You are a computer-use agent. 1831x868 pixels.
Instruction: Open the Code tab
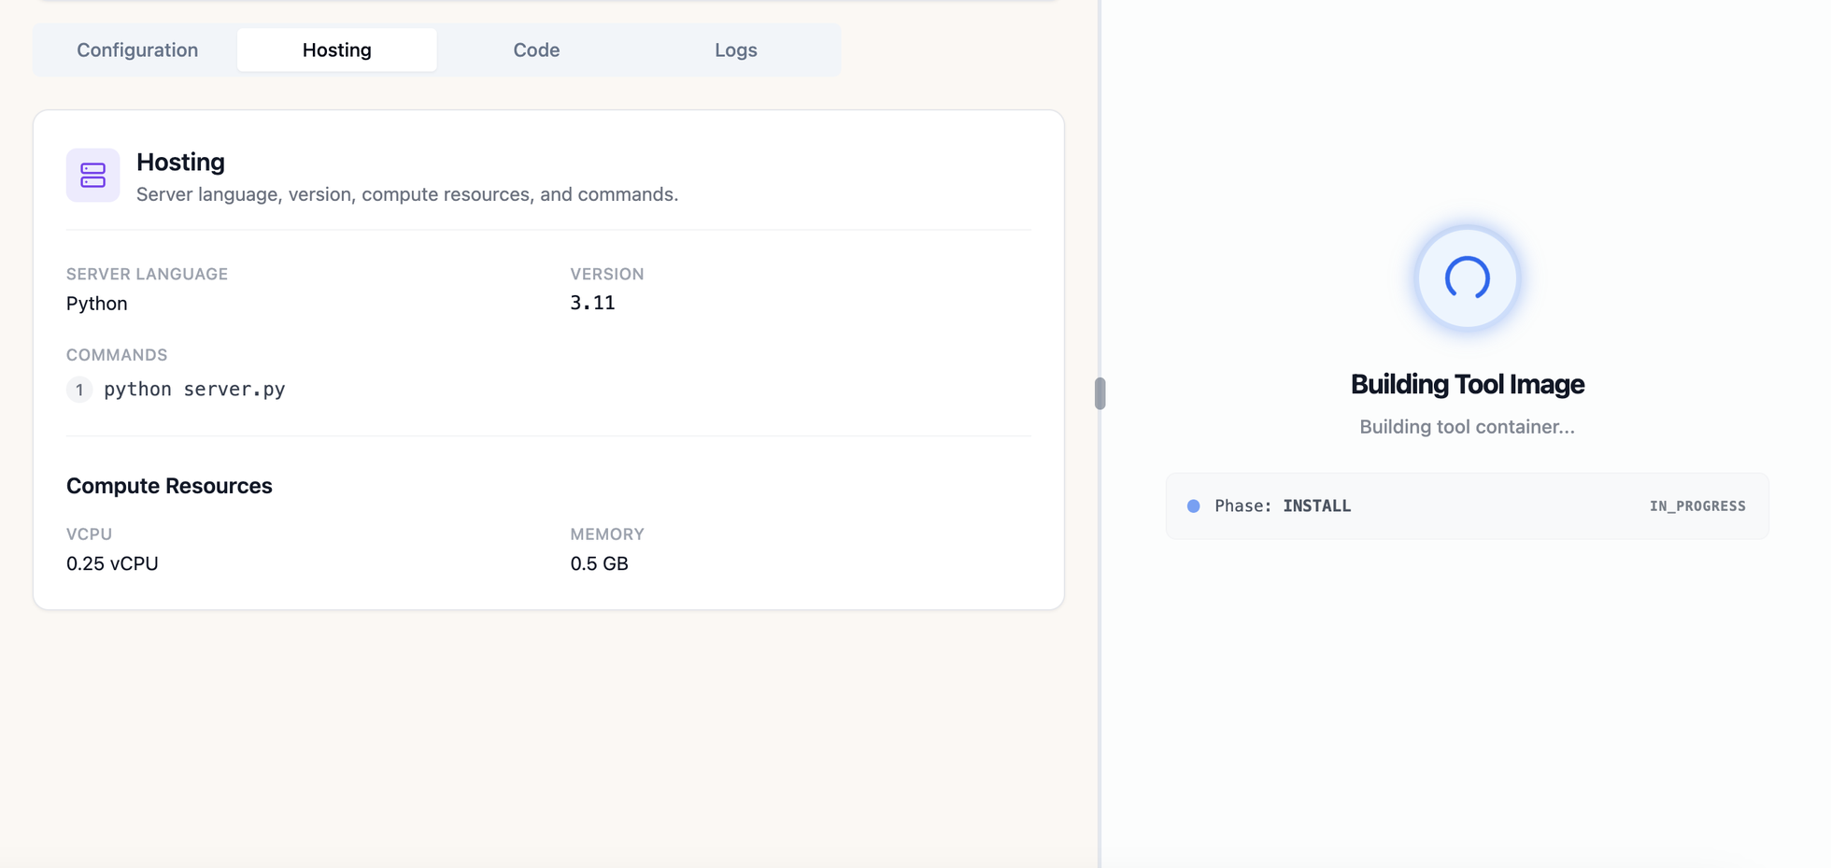(536, 50)
